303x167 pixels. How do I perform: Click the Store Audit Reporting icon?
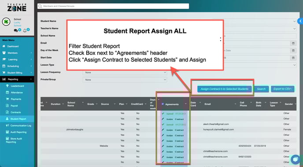pos(7,138)
